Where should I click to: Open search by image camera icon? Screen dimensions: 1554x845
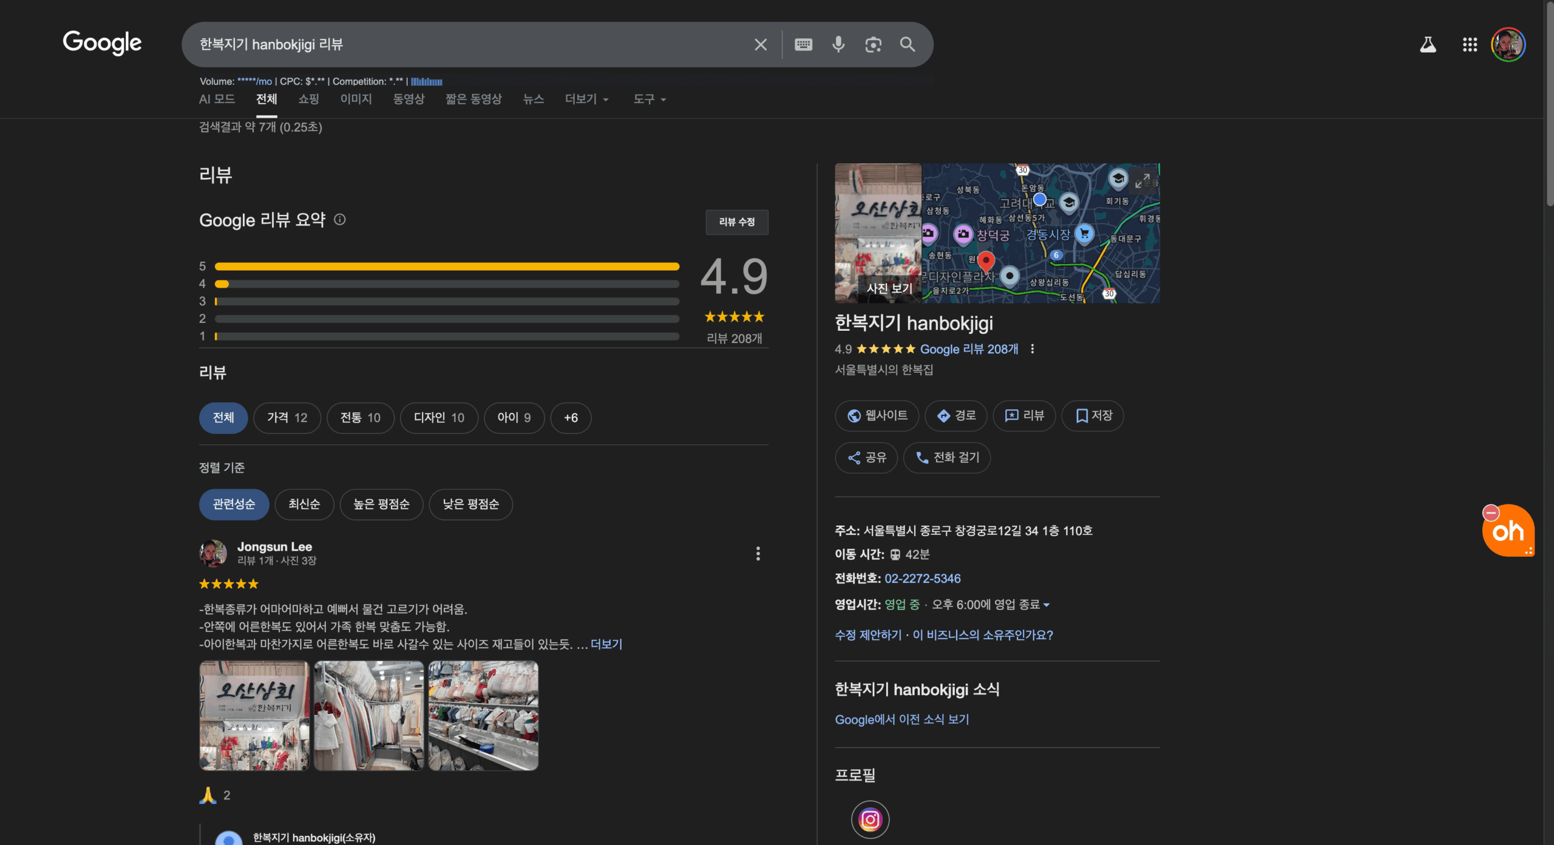pos(873,44)
